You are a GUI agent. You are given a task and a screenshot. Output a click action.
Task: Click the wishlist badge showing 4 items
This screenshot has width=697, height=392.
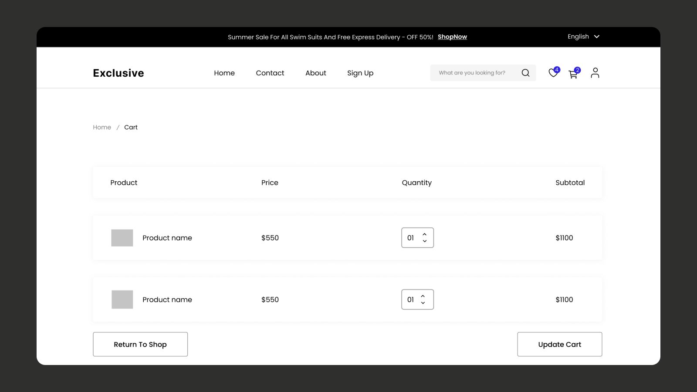coord(557,69)
